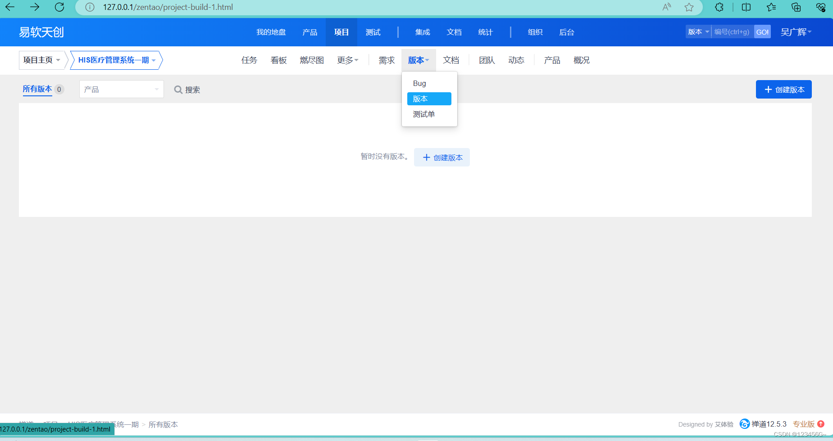The image size is (833, 441).
Task: Open collections icon
Action: [796, 7]
